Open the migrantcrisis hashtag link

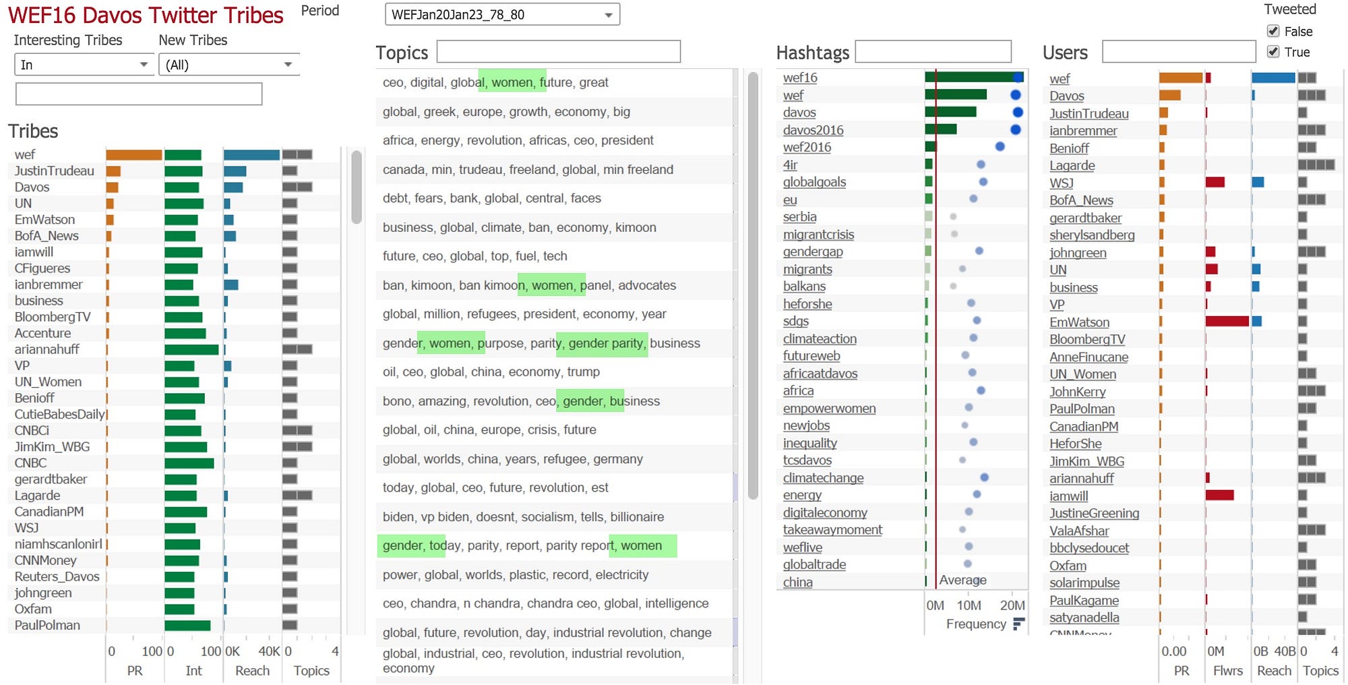point(818,235)
